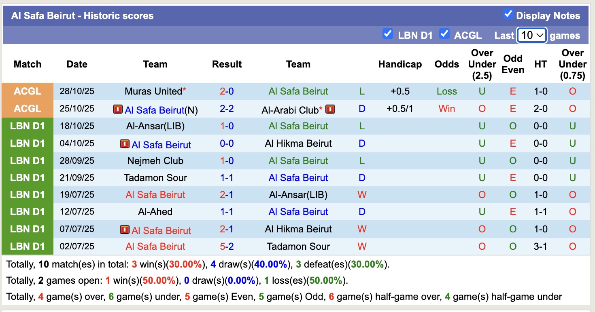
Task: Click the 2-0 result of the Muras United match
Action: click(227, 91)
